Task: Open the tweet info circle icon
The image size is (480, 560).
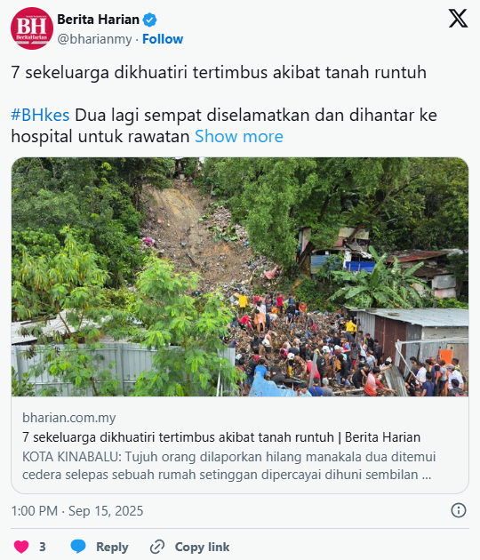Action: pos(459,510)
